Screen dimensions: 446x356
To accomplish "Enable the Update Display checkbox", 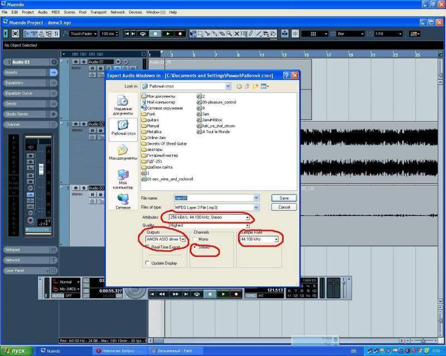I will point(147,263).
